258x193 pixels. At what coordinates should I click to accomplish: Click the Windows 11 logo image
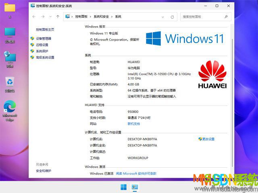[185, 39]
